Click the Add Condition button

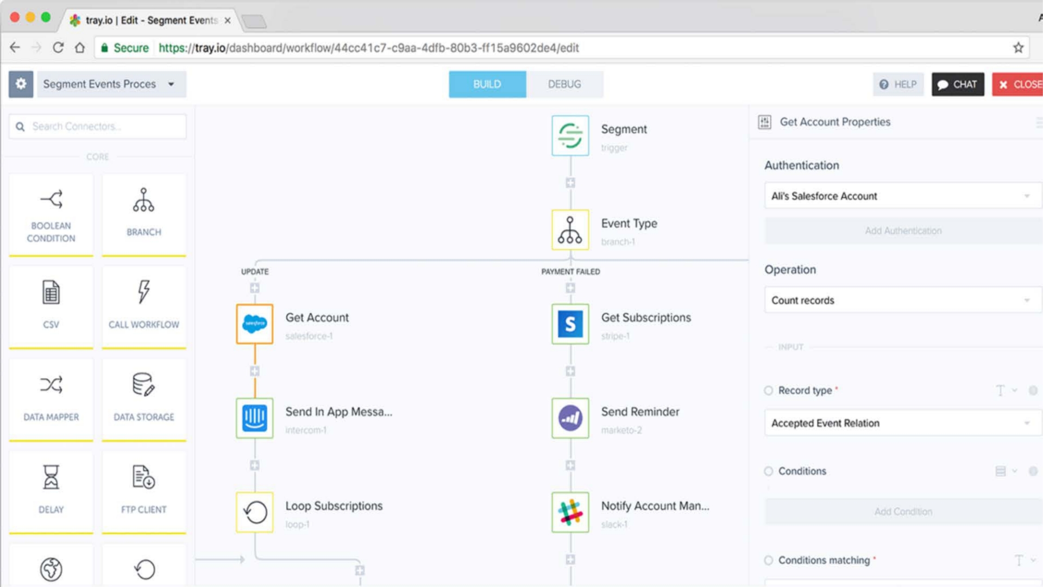[903, 511]
